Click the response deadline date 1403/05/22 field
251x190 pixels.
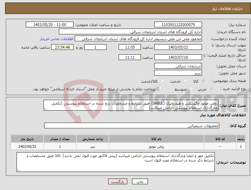coord(178,47)
